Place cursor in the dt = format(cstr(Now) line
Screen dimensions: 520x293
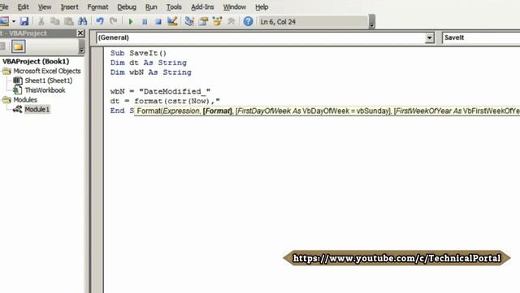click(x=165, y=101)
